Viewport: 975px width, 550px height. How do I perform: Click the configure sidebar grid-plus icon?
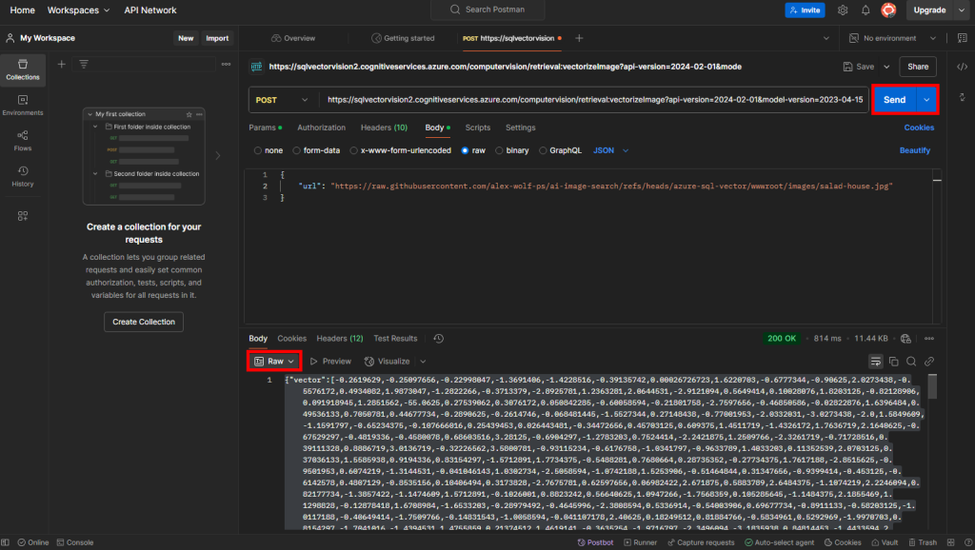click(x=23, y=216)
